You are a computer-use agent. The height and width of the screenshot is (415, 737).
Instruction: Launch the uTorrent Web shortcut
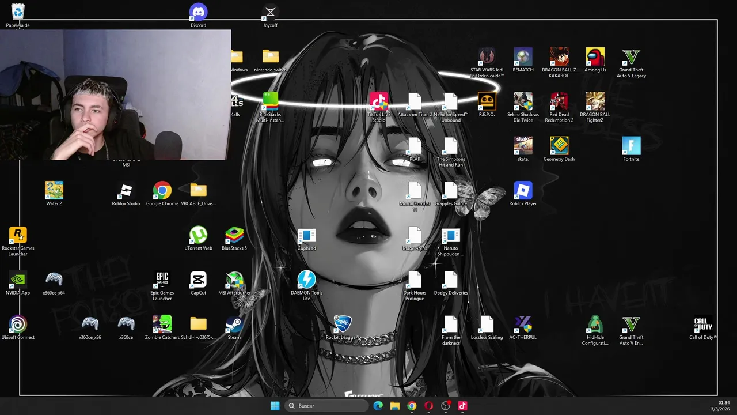(x=198, y=239)
